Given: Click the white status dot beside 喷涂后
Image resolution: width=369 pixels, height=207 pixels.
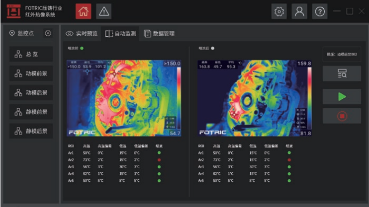Looking at the screenshot, I should coord(213,48).
